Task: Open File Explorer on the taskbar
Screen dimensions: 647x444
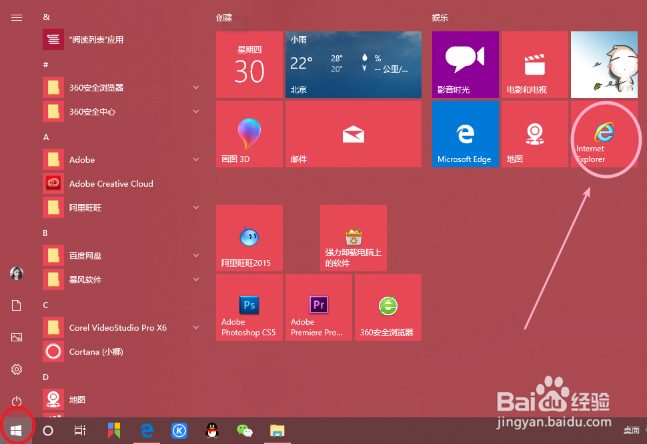Action: tap(277, 431)
